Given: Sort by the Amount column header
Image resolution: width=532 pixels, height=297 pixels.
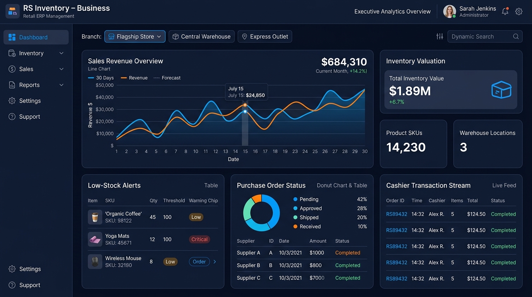Looking at the screenshot, I should tap(318, 241).
